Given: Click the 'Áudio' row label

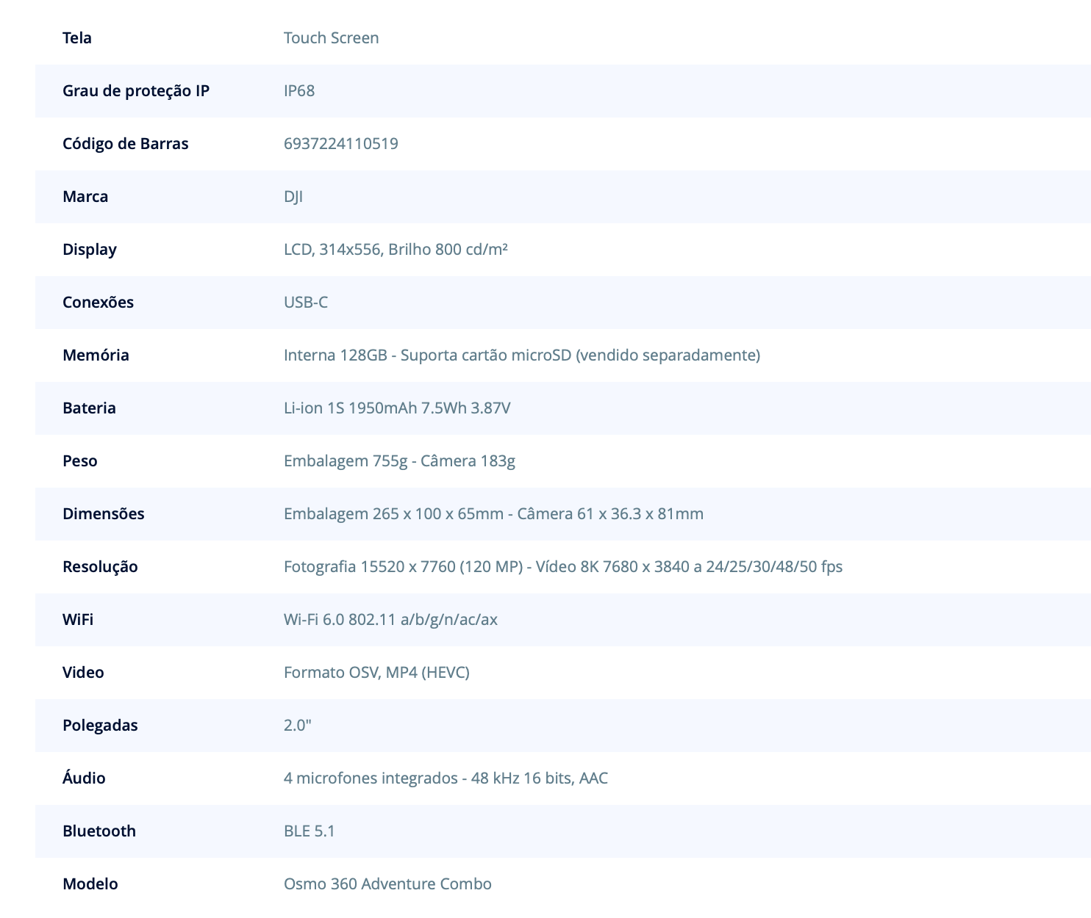Looking at the screenshot, I should [84, 778].
